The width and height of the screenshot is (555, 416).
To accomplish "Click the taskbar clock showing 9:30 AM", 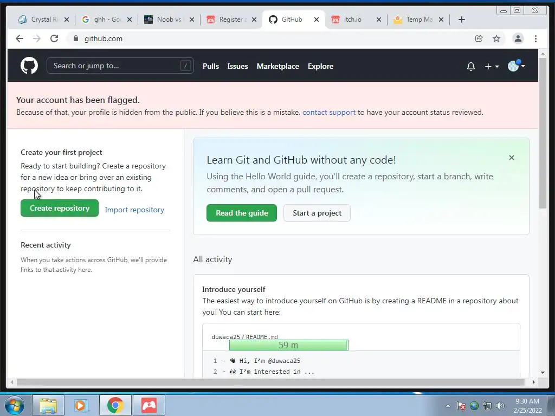I will [527, 406].
